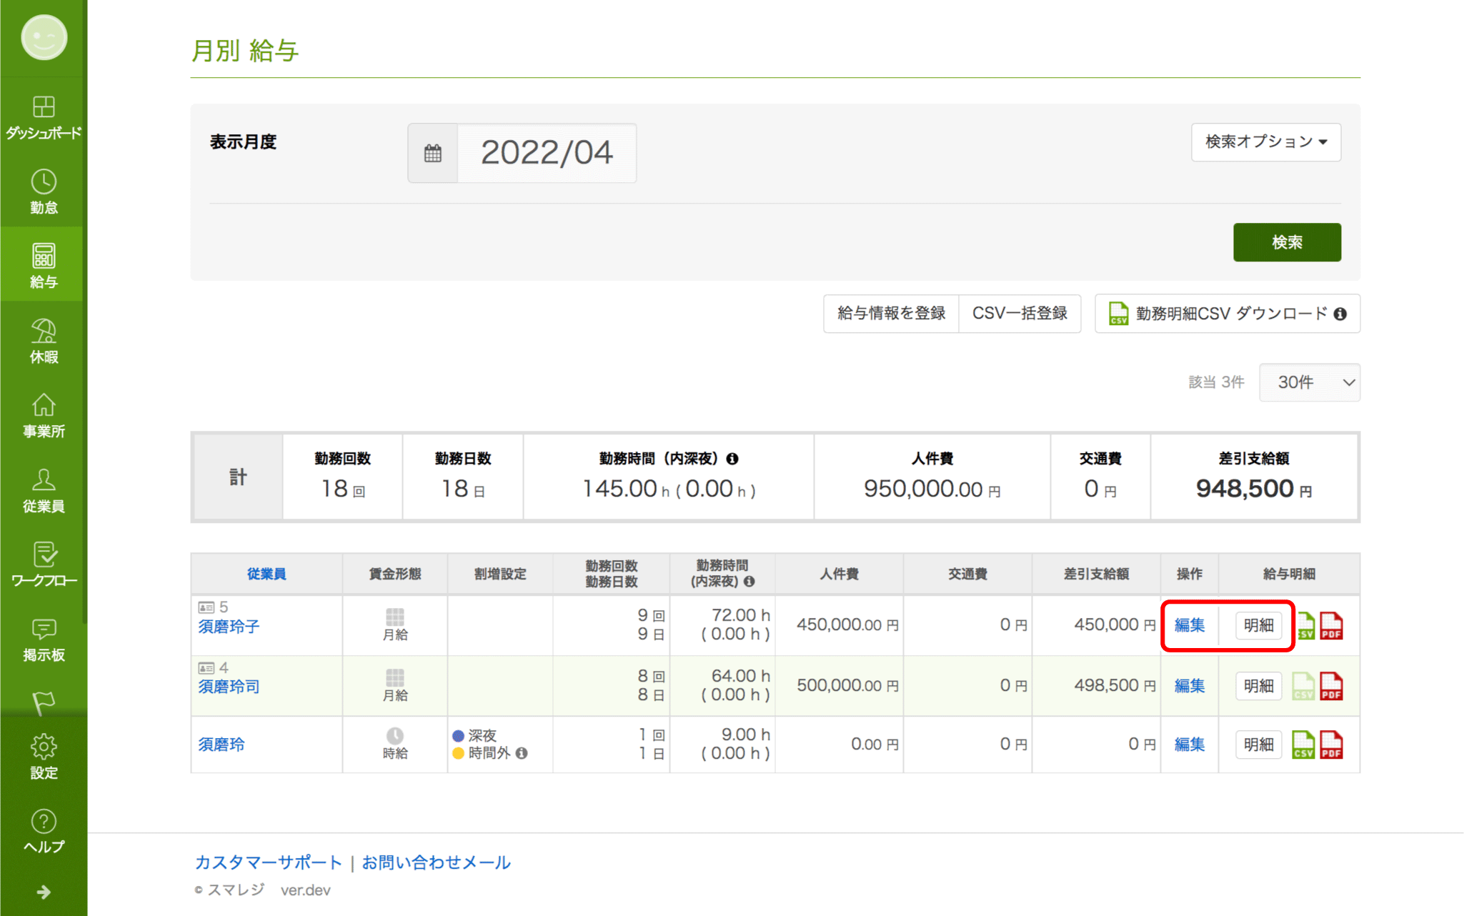The height and width of the screenshot is (916, 1464).
Task: Click 明細 button for 須磨玲子
Action: [1258, 625]
